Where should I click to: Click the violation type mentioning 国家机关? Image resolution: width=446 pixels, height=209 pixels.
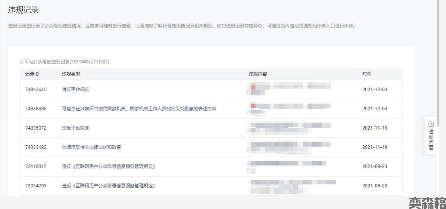[139, 109]
